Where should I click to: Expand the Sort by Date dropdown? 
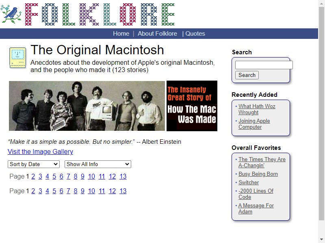pyautogui.click(x=34, y=164)
